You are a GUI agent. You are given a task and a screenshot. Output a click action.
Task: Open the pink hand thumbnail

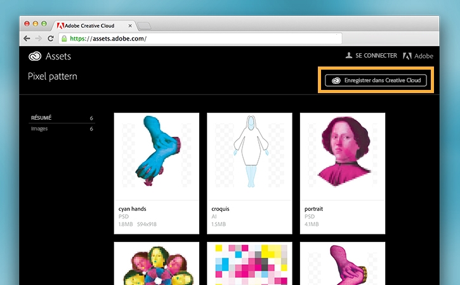(x=343, y=263)
